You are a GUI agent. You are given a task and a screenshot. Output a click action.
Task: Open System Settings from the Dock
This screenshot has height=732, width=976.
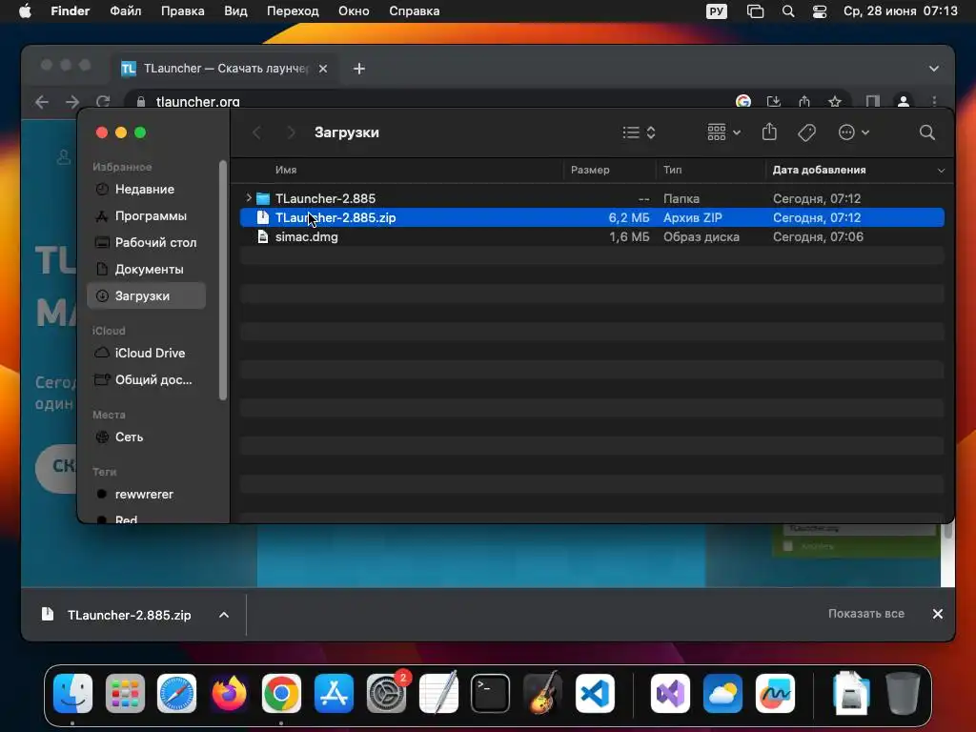[386, 693]
